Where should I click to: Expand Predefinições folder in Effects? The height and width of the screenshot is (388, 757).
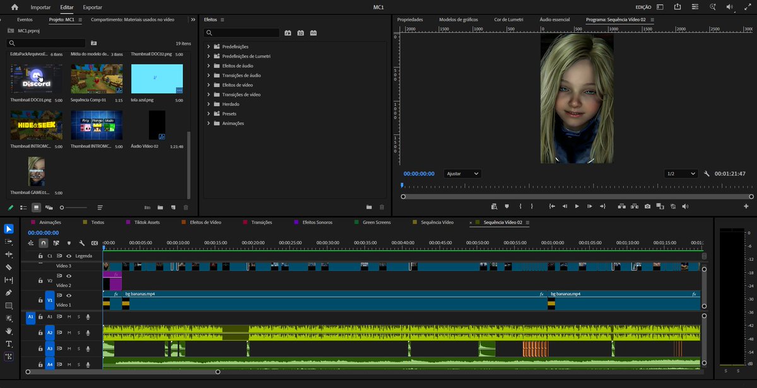(209, 47)
